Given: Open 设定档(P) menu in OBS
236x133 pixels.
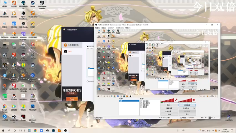Looking at the screenshot, I should pyautogui.click(x=111, y=28).
